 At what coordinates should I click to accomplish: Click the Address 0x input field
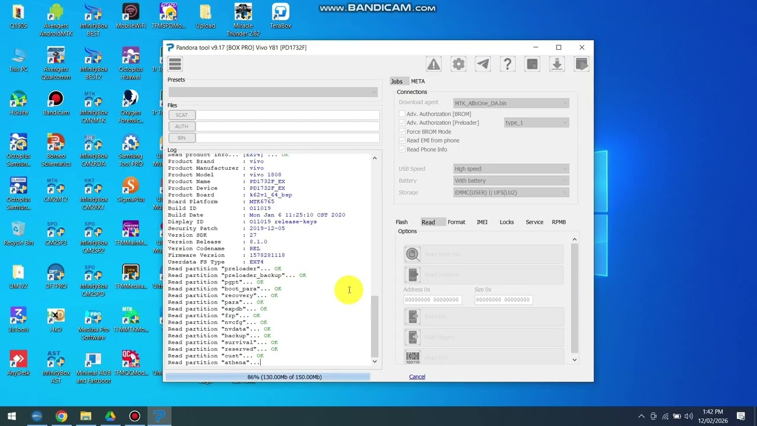432,300
